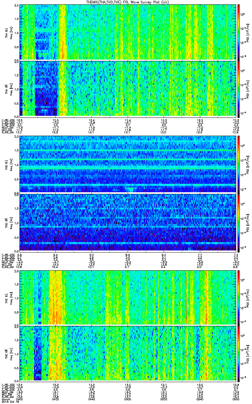Click the THA B-perpendicular spectrogram panel

[127, 32]
